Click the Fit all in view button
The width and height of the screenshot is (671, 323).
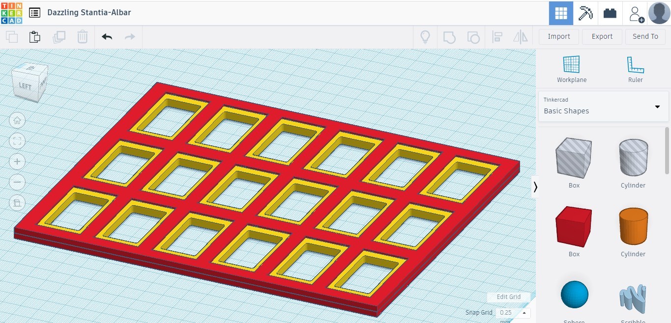[x=17, y=141]
